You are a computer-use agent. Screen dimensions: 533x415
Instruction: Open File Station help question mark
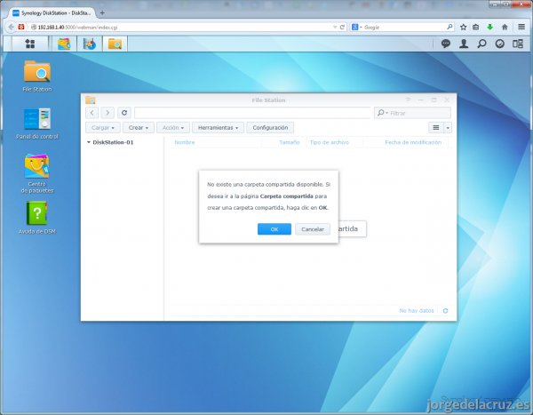click(x=408, y=100)
